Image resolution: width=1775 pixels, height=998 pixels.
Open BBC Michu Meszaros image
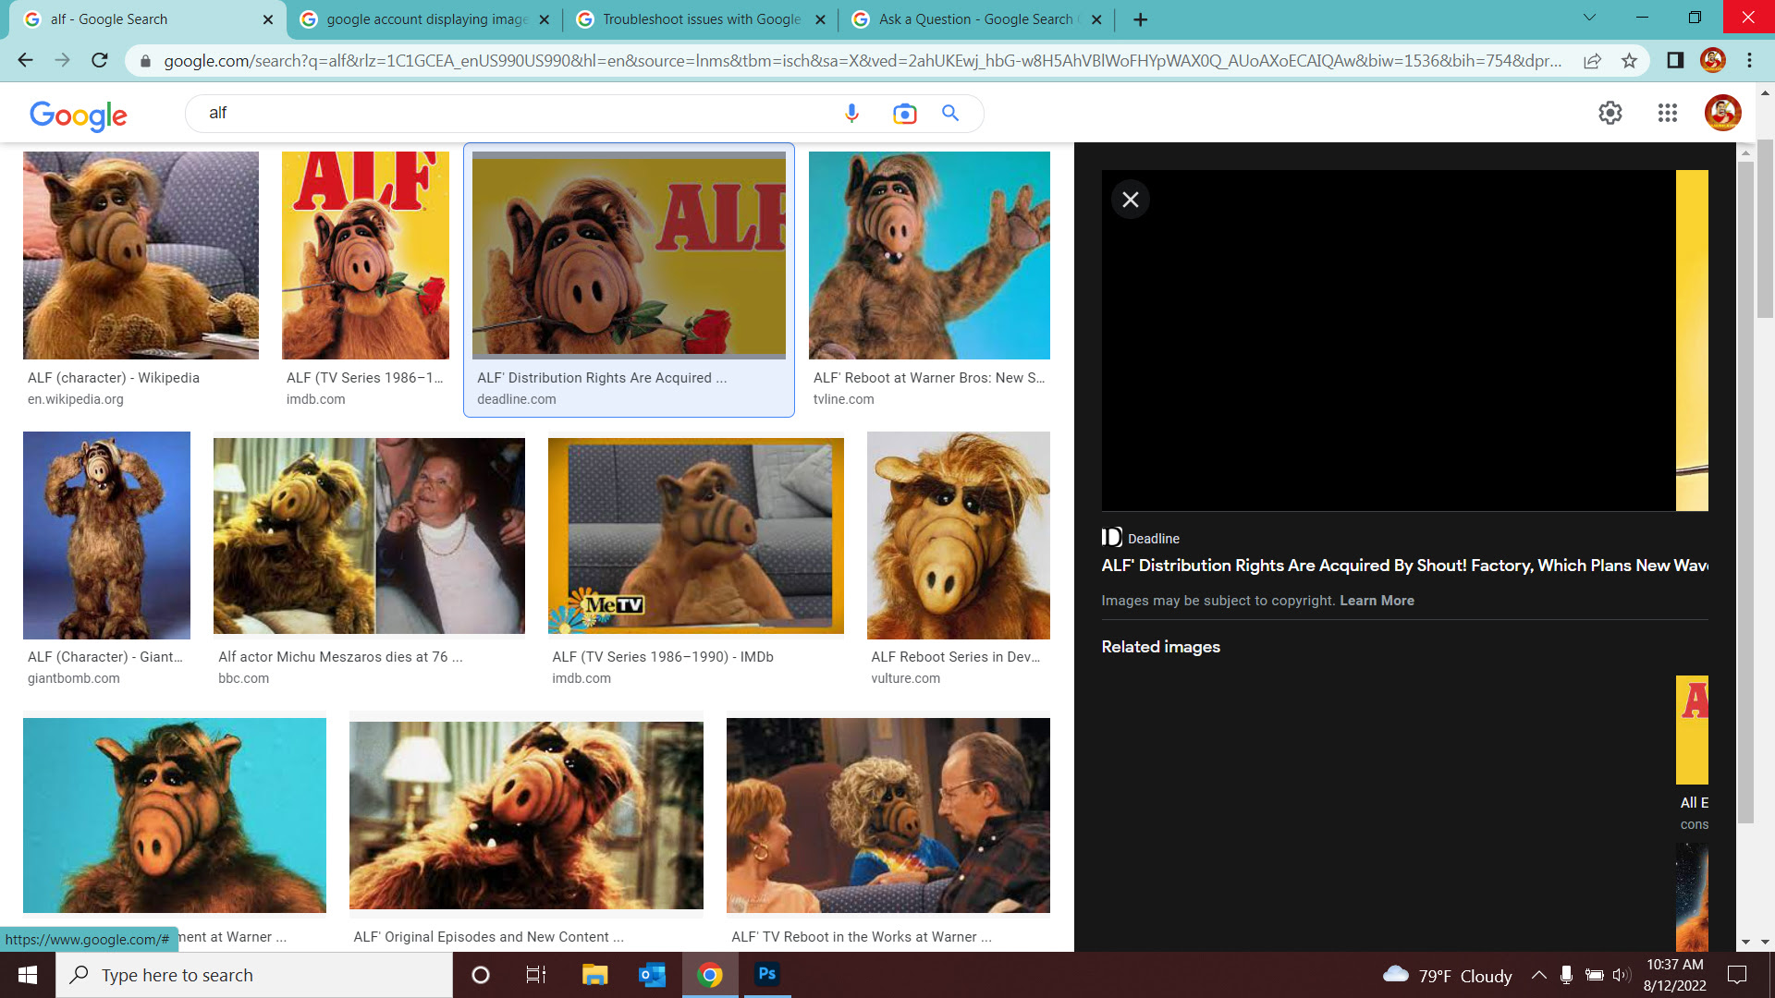[369, 535]
